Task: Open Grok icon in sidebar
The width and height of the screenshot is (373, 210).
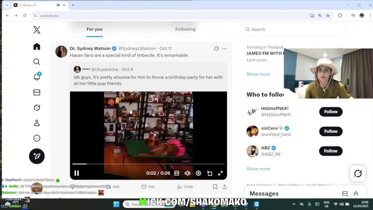Action: click(x=37, y=108)
